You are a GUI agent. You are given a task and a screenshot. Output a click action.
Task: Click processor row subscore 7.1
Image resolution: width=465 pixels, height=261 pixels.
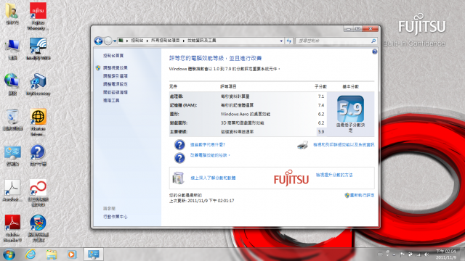(x=321, y=96)
